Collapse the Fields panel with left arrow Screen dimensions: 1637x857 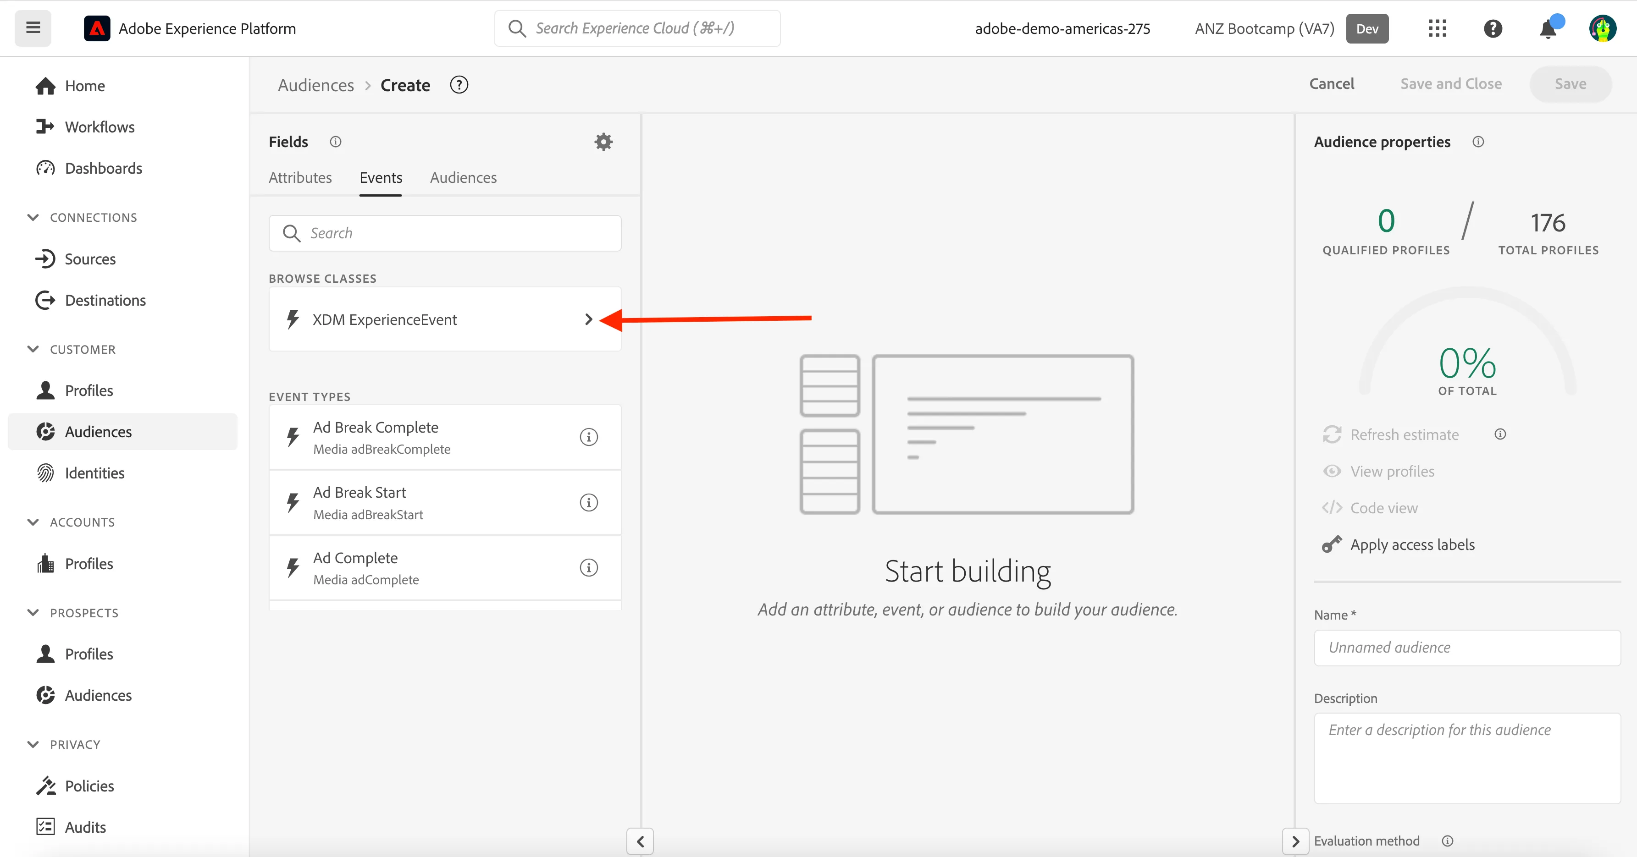[x=640, y=842]
